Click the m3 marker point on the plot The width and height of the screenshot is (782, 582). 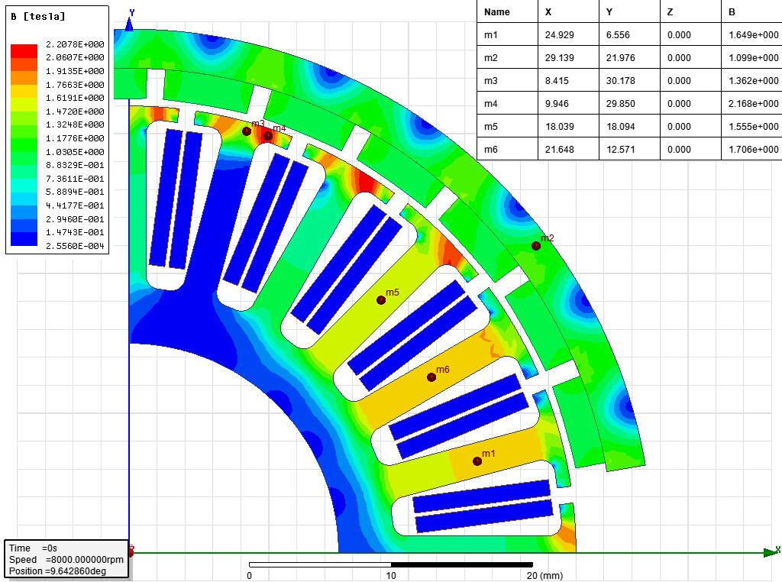(x=247, y=131)
